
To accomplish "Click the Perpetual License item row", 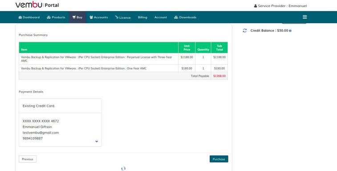I will (x=123, y=59).
